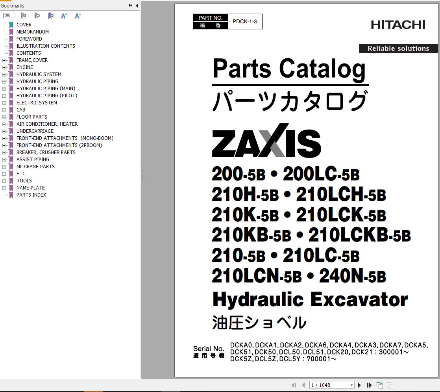The width and height of the screenshot is (440, 392).
Task: Select the AIR CONDITIONER, HEATER bookmark
Action: 47,124
